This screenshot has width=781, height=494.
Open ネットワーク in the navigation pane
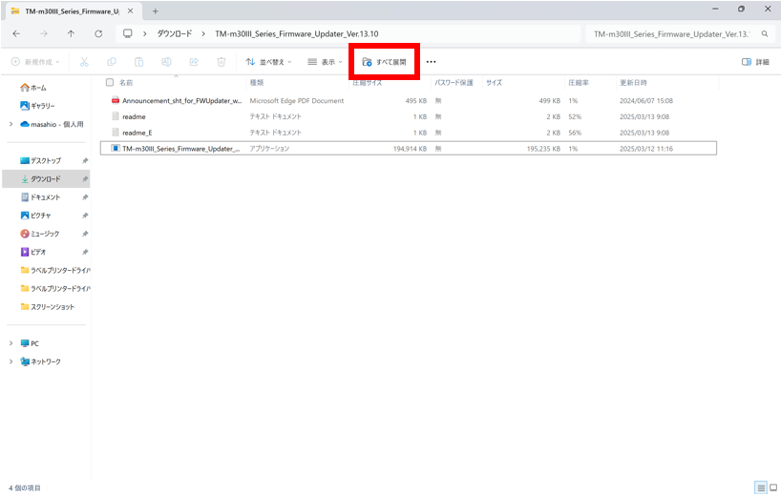(40, 361)
